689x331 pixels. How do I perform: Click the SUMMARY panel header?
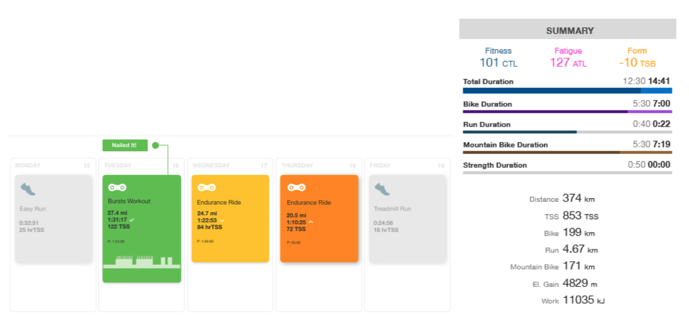568,29
